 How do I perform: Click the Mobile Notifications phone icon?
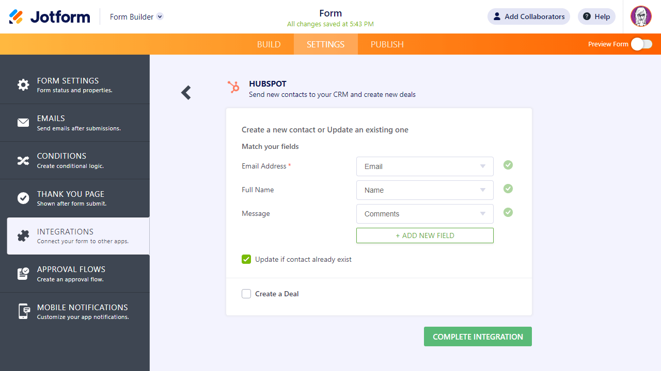(23, 311)
